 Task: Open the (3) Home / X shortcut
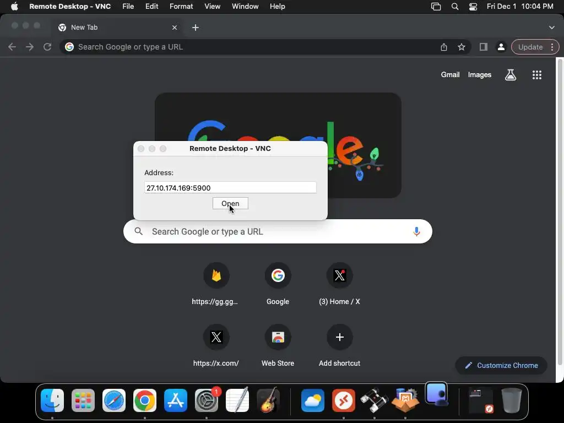(339, 284)
